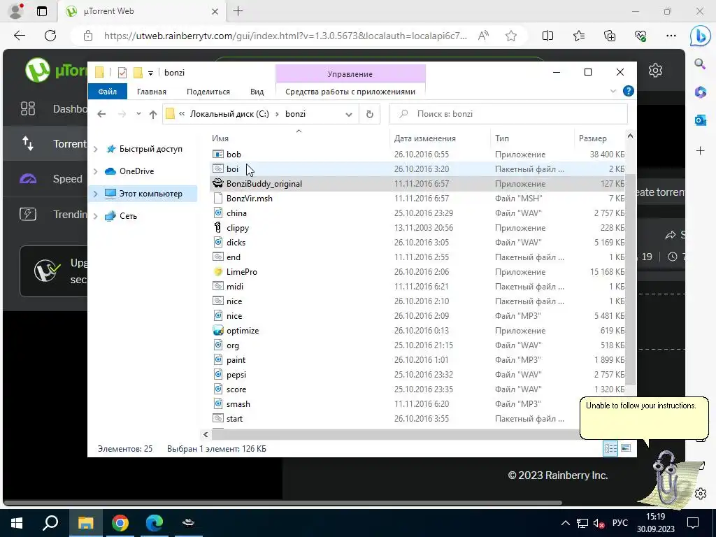This screenshot has width=716, height=537.
Task: Open Google Chrome from taskbar
Action: pyautogui.click(x=120, y=523)
